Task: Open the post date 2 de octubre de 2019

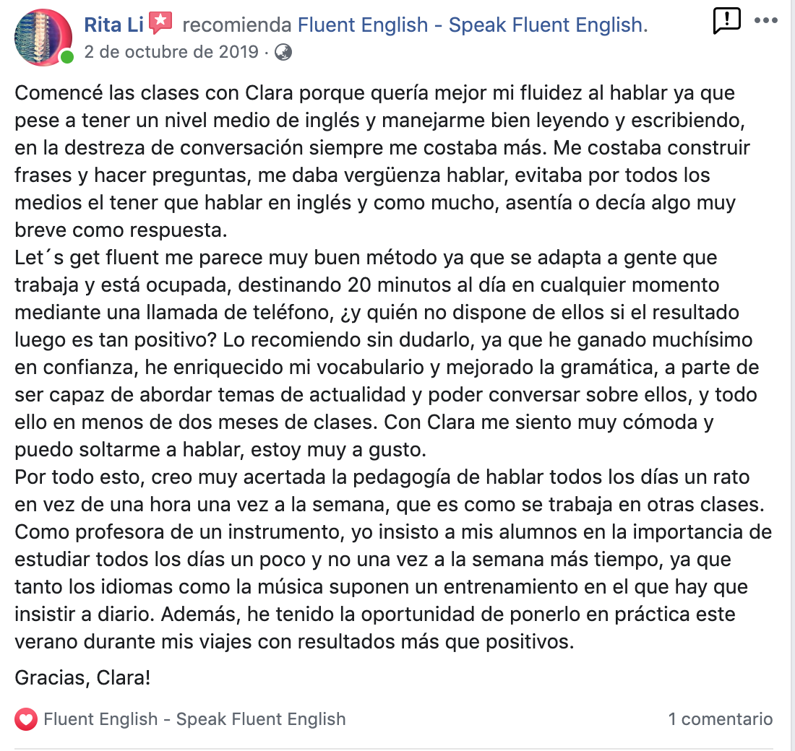Action: pyautogui.click(x=171, y=52)
